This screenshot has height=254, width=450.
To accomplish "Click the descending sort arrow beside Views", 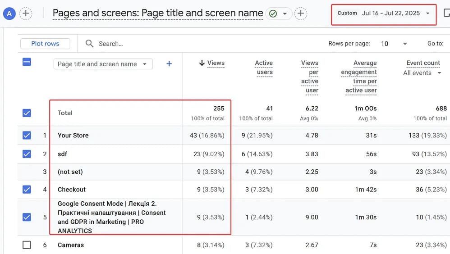I will [x=202, y=63].
